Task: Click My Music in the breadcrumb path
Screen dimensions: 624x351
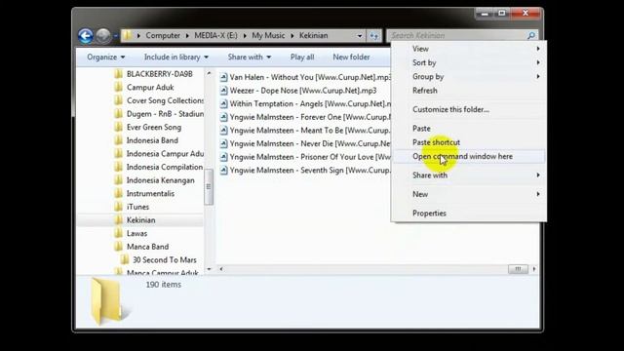Action: coord(268,35)
